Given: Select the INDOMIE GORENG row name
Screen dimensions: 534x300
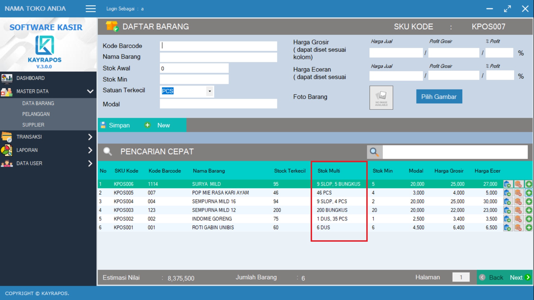Looking at the screenshot, I should pyautogui.click(x=212, y=219).
